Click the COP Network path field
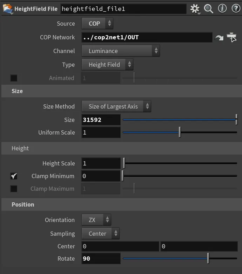The image size is (242, 274). point(147,37)
